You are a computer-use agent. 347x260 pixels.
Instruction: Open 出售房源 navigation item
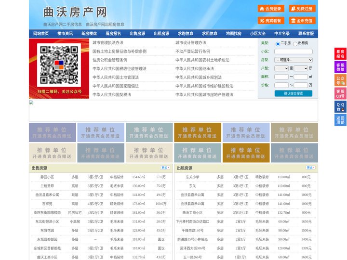137,34
